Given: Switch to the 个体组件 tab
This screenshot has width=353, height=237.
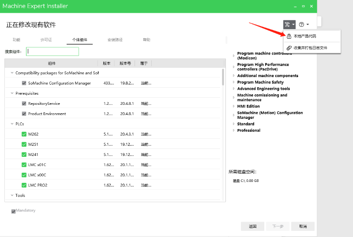Looking at the screenshot, I should click(x=80, y=40).
